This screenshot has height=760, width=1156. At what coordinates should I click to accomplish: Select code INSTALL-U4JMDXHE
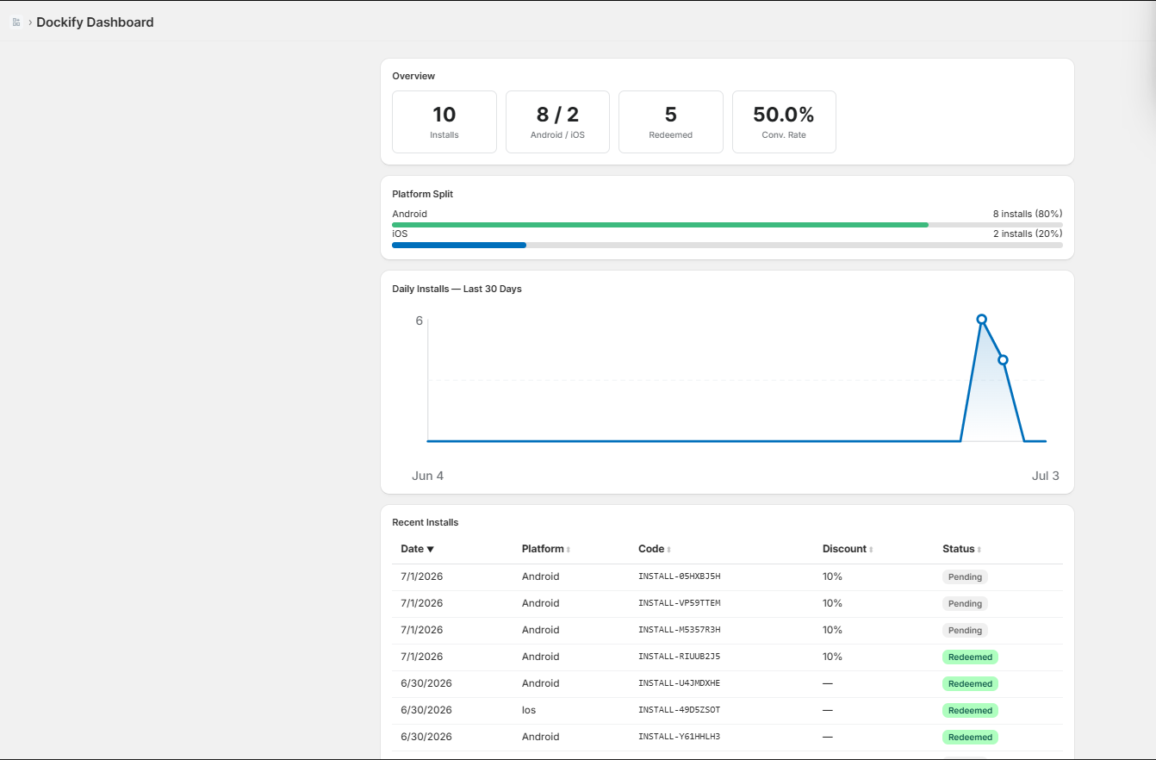pyautogui.click(x=680, y=683)
